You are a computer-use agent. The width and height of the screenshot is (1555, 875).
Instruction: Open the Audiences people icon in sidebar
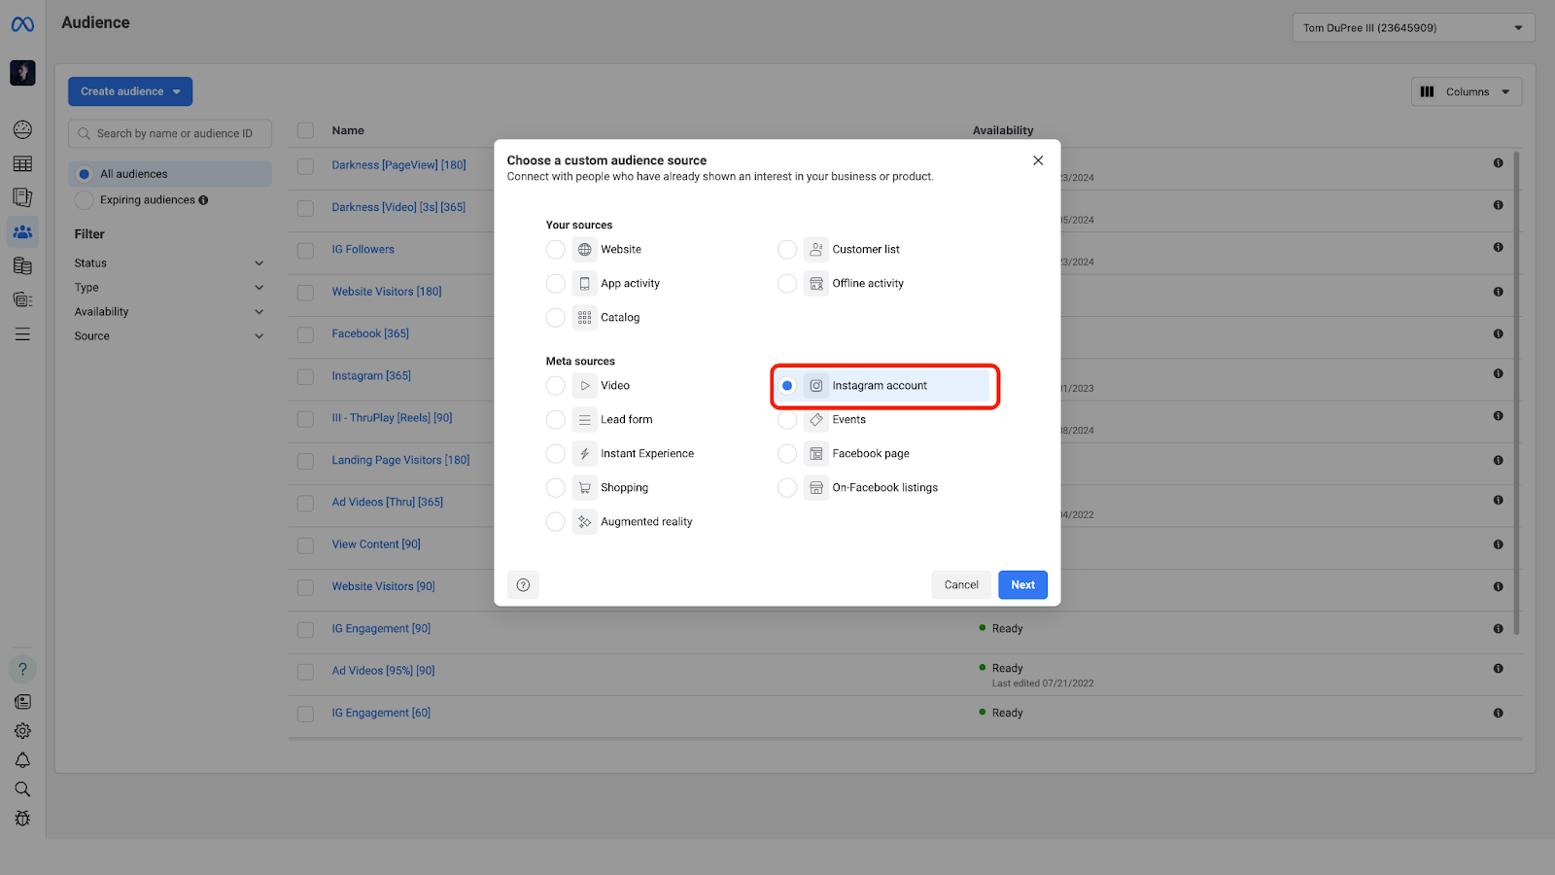(x=22, y=232)
